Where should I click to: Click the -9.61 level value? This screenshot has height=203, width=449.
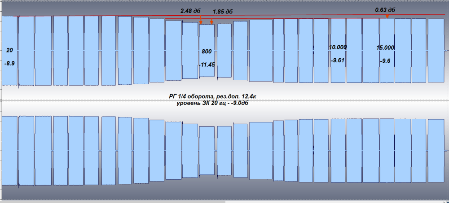tap(337, 60)
